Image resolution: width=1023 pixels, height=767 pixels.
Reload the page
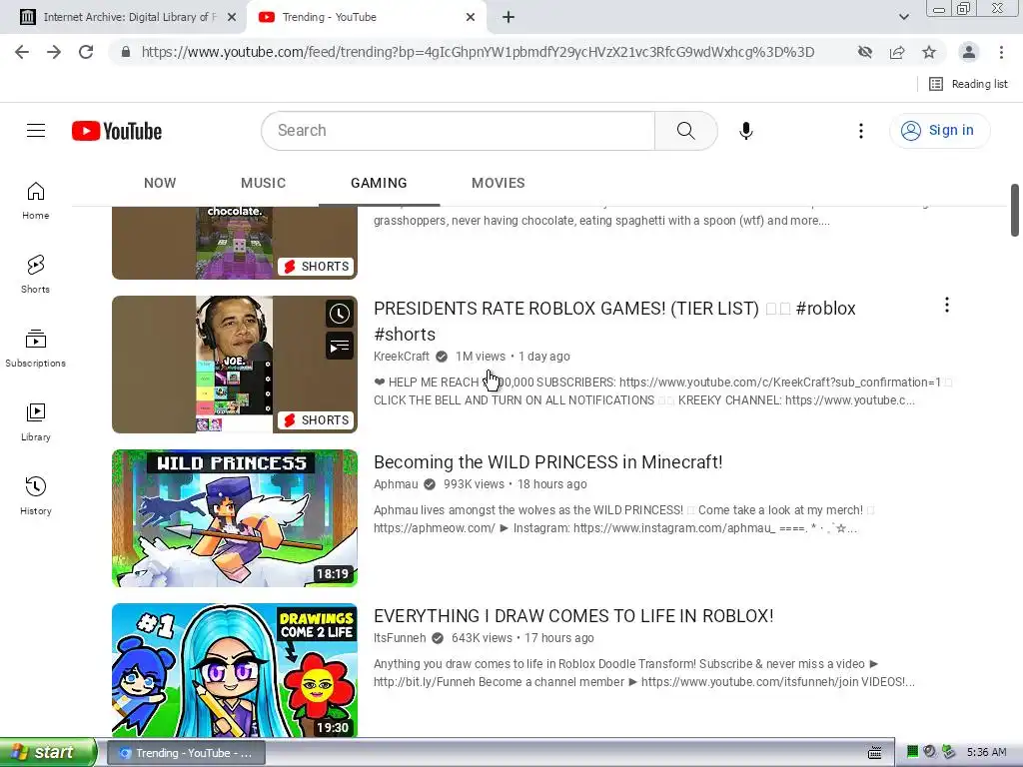tap(86, 52)
